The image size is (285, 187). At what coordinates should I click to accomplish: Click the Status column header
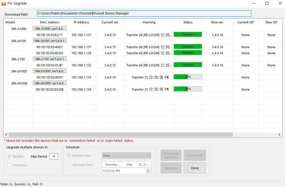(x=188, y=22)
